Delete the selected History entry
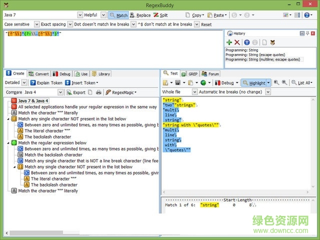 [237, 42]
